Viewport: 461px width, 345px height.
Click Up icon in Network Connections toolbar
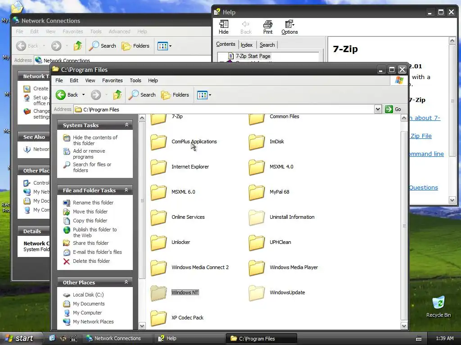pyautogui.click(x=78, y=46)
